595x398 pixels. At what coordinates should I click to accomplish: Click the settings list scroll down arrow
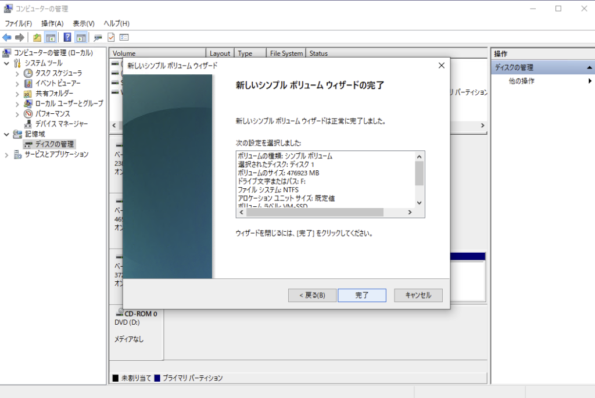420,202
